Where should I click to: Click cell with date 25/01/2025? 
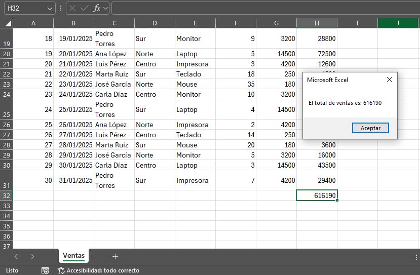[x=73, y=109]
